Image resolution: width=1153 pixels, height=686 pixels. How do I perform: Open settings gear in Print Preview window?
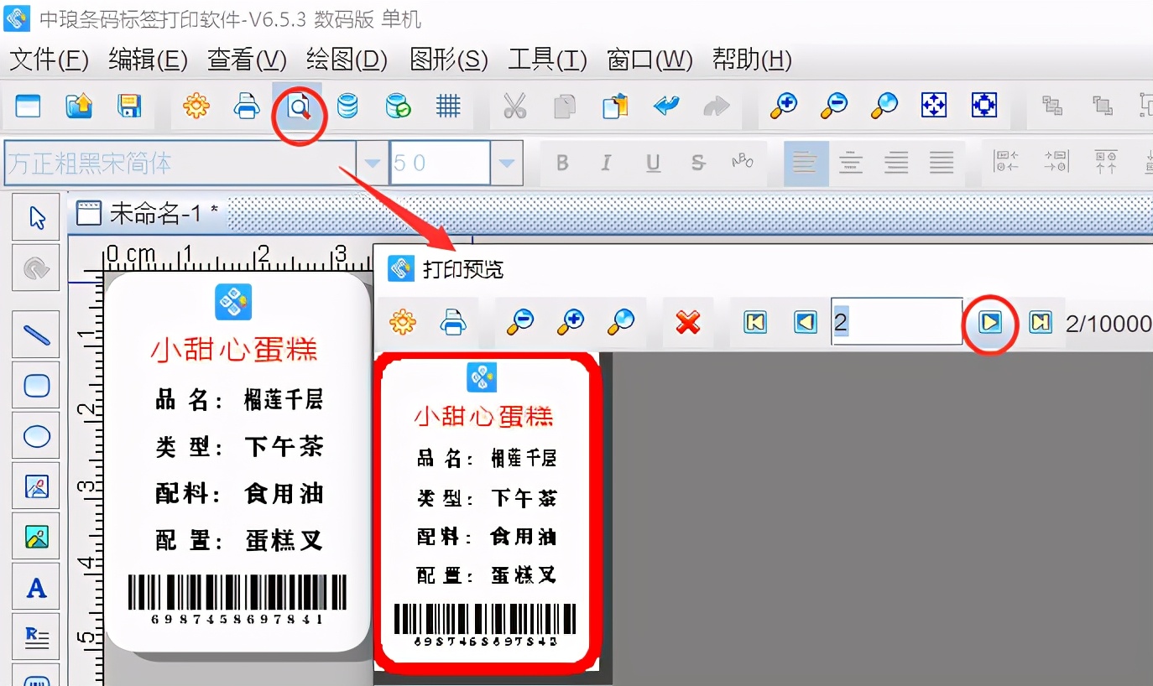[x=404, y=322]
